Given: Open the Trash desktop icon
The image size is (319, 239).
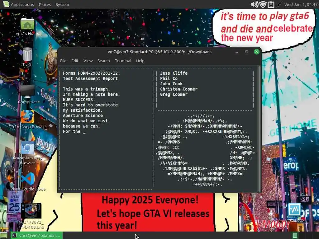Looking at the screenshot, I should [27, 54].
